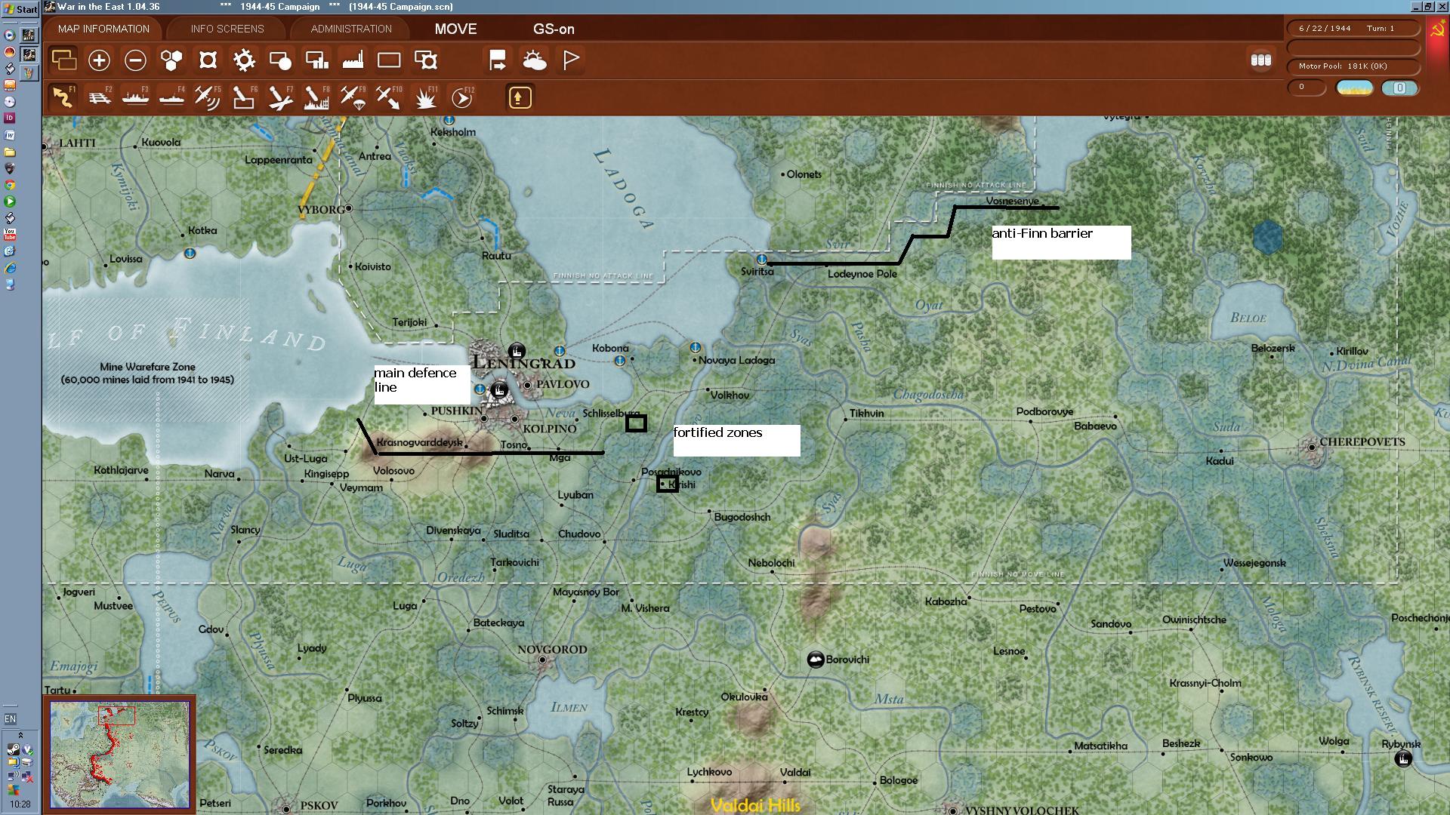1450x815 pixels.
Task: Open the ADMINISTRATION tab
Action: [x=351, y=29]
